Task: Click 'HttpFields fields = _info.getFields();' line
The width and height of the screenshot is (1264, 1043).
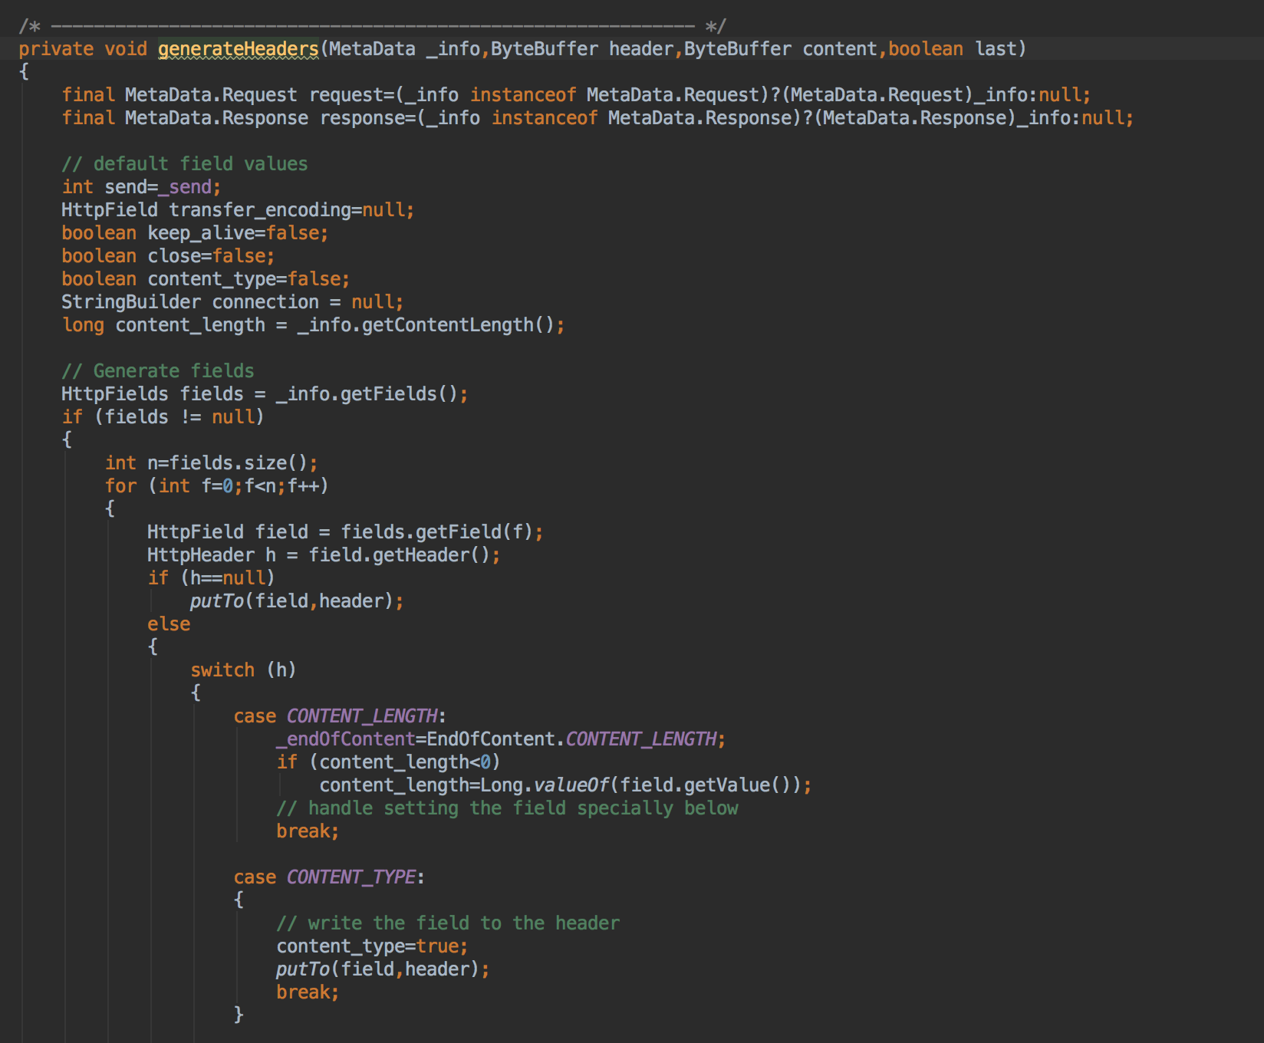Action: pyautogui.click(x=265, y=394)
